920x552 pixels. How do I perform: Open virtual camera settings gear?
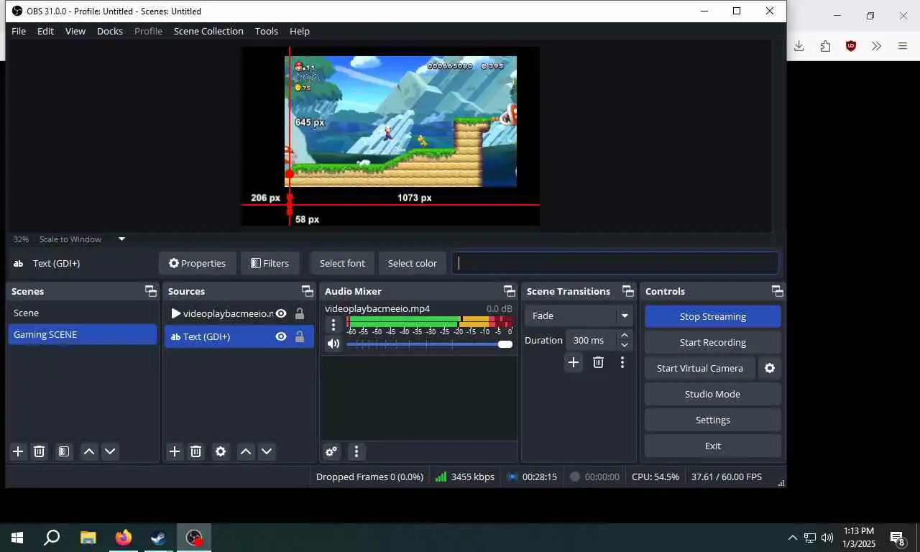pyautogui.click(x=770, y=368)
